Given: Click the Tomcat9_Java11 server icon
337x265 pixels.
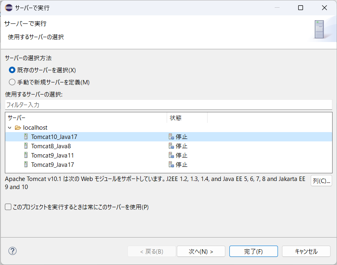Looking at the screenshot, I should tap(26, 156).
